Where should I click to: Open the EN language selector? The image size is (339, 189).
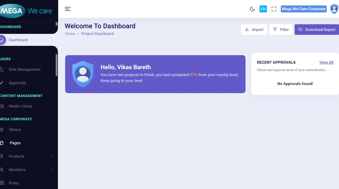pyautogui.click(x=263, y=9)
